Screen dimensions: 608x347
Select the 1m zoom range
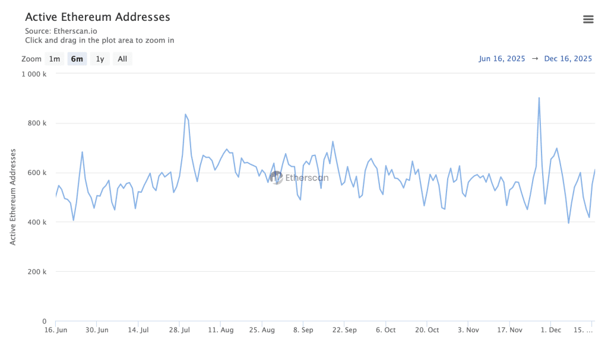[55, 59]
